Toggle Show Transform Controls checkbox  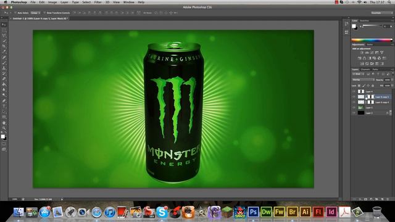coord(44,12)
